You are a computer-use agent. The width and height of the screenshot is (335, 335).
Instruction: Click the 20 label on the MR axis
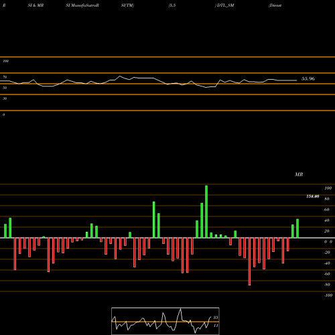[x=327, y=231]
